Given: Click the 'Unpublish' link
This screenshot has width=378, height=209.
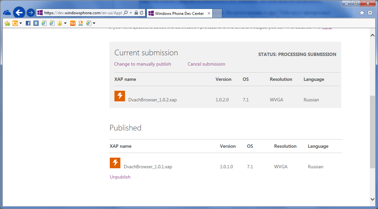Looking at the screenshot, I should [x=120, y=177].
